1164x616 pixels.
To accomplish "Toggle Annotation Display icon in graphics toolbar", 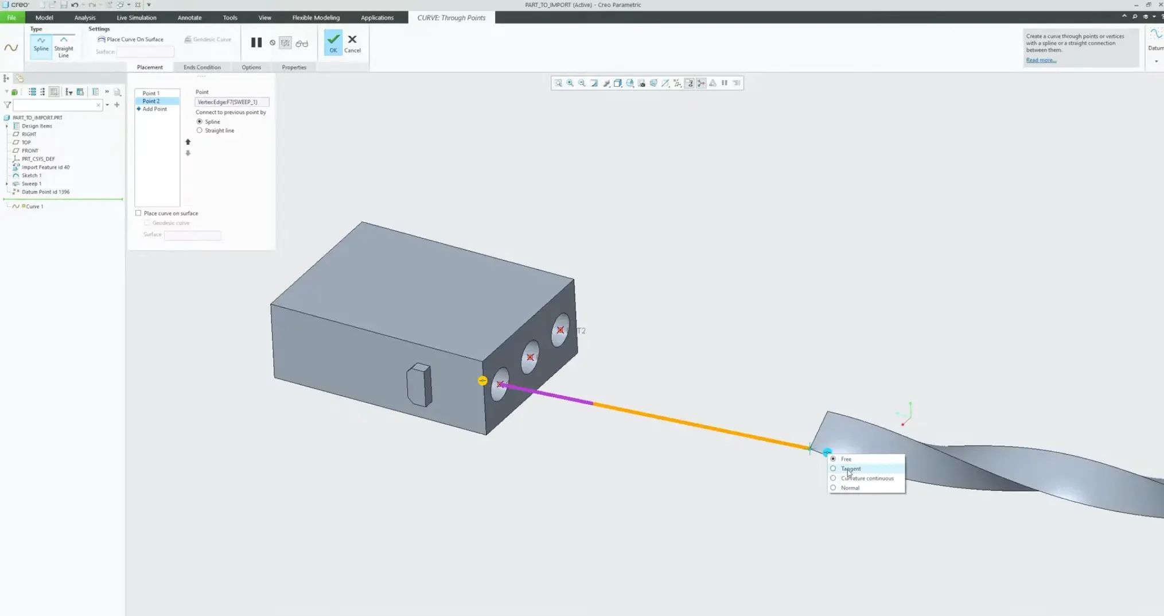I will [690, 83].
